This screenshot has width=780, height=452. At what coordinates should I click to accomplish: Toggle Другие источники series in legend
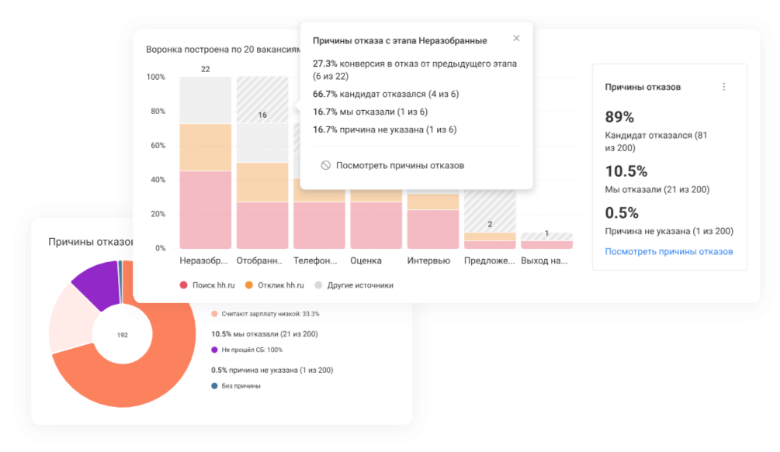pyautogui.click(x=359, y=285)
